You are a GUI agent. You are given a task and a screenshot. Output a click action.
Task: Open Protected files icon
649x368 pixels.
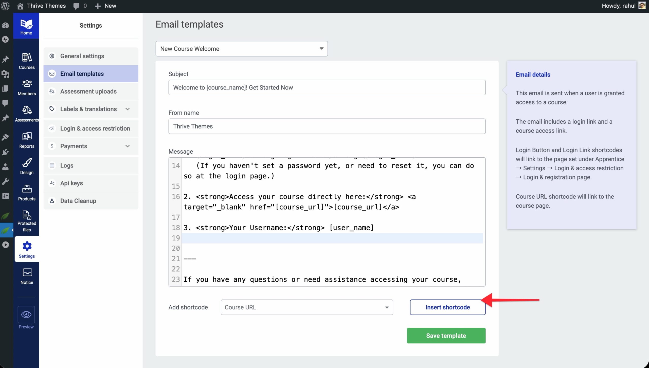tap(27, 215)
